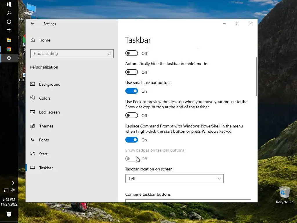
Task: Minimize the Settings window
Action: tap(224, 24)
